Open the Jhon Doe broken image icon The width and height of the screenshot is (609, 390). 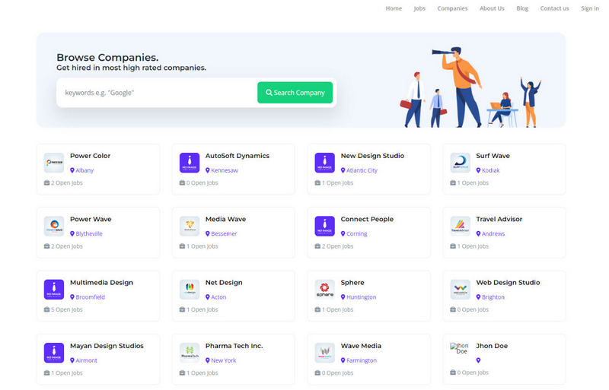[x=460, y=348]
